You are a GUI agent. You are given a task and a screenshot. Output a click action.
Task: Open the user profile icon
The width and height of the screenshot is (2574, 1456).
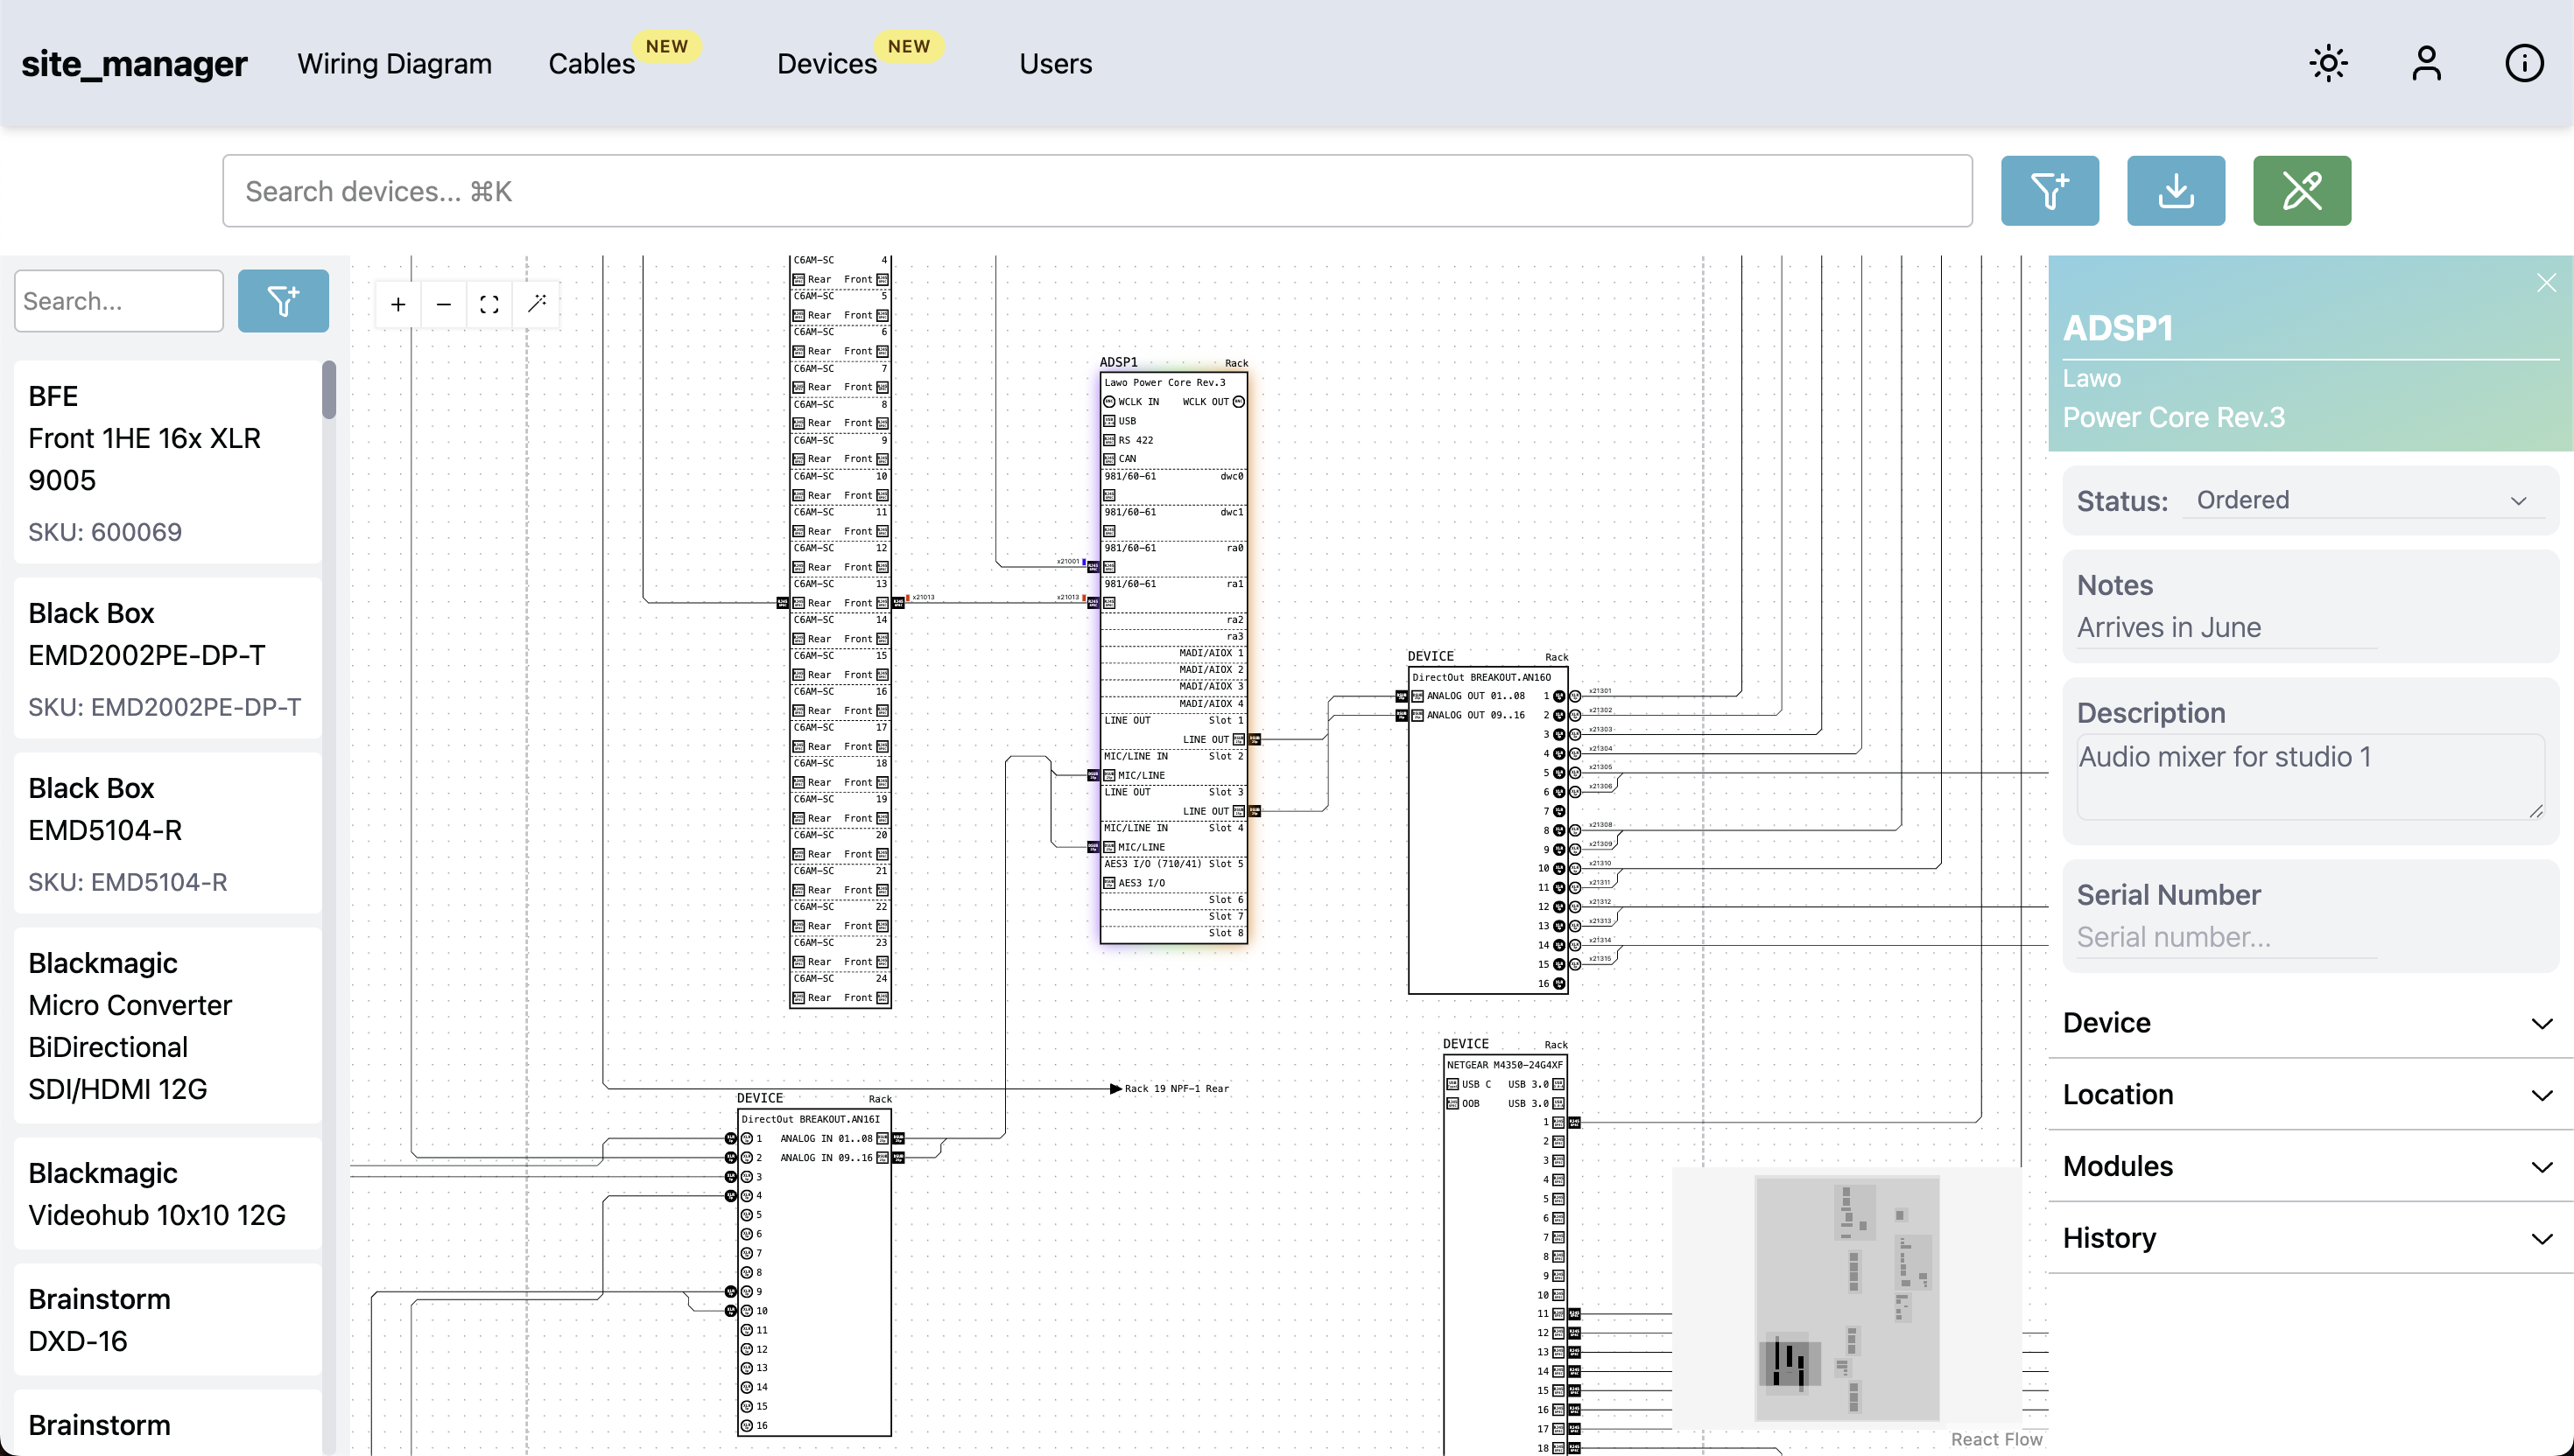[x=2426, y=63]
